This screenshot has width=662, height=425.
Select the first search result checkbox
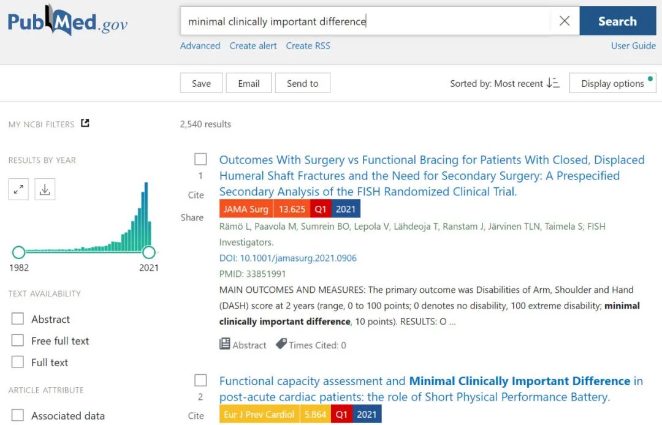tap(200, 159)
